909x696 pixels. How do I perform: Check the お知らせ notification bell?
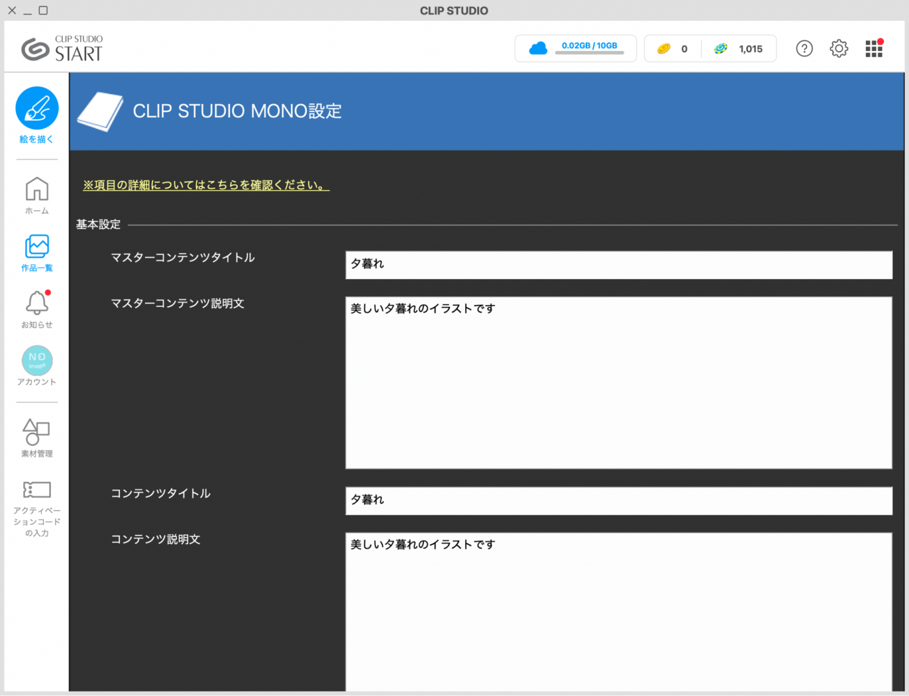[x=37, y=303]
